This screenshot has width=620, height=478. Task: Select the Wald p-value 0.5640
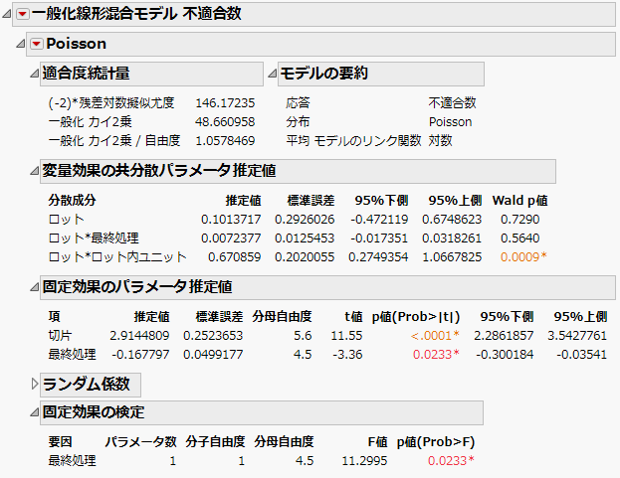point(519,239)
